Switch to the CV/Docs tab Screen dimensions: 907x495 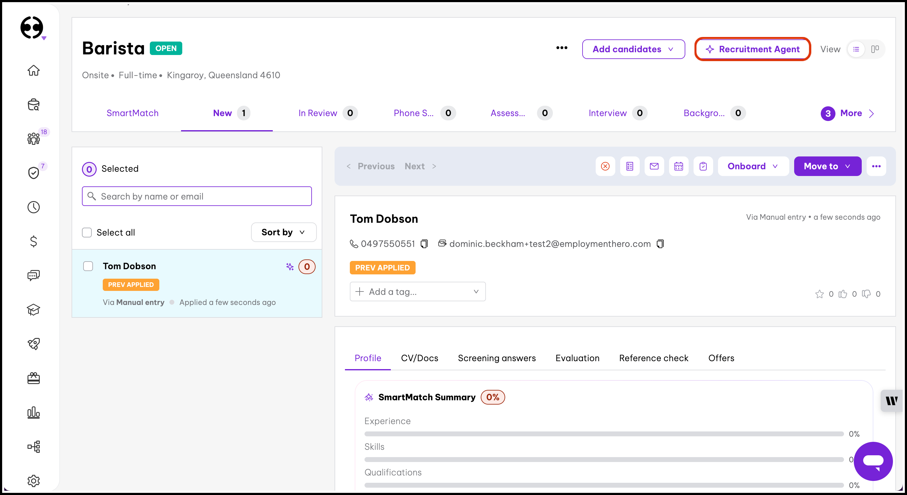click(419, 358)
